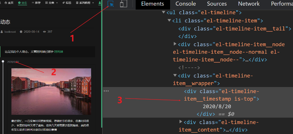This screenshot has width=293, height=134.
Task: Switch to the Sources tab
Action: (217, 4)
